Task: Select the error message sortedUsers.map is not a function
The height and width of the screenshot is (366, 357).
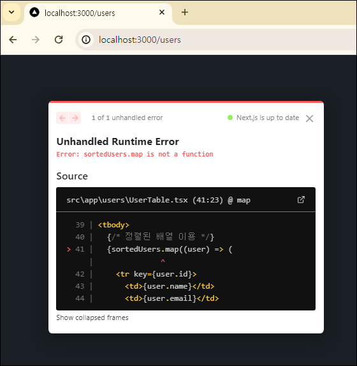Action: pyautogui.click(x=135, y=155)
